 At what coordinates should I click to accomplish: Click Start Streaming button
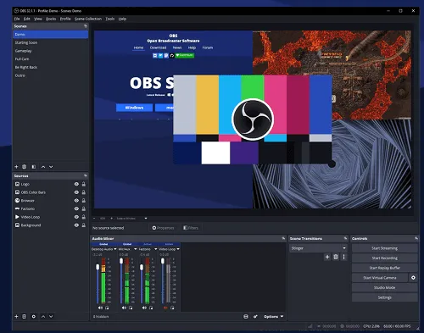[x=385, y=248]
